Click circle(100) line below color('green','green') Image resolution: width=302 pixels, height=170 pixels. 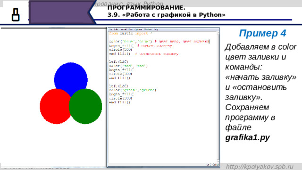pos(121,98)
